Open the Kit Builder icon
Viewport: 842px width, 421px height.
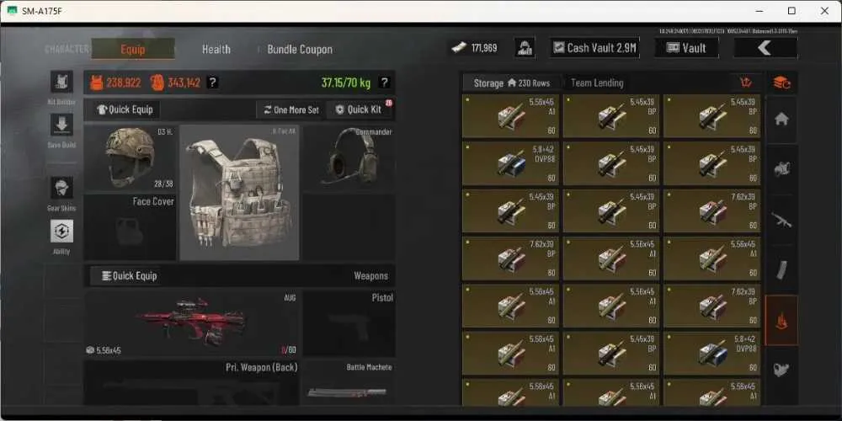pyautogui.click(x=61, y=82)
